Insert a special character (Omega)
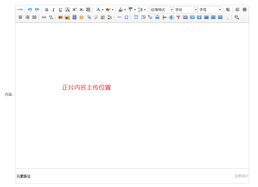The height and width of the screenshot is (187, 258). [126, 17]
